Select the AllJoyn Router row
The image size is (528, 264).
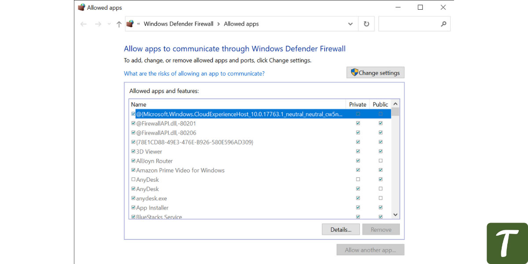(x=260, y=161)
